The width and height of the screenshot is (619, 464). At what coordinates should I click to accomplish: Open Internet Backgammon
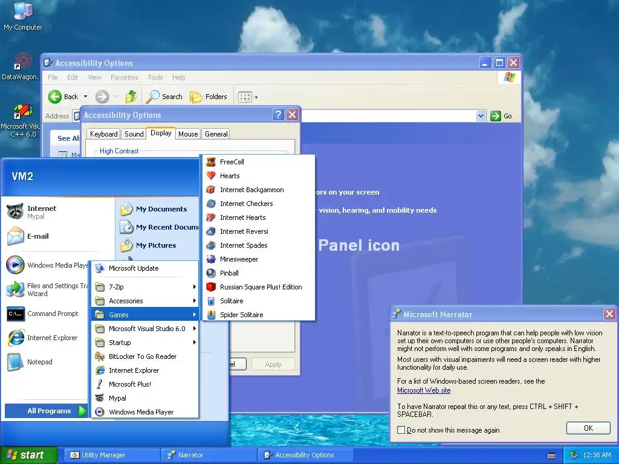259,189
